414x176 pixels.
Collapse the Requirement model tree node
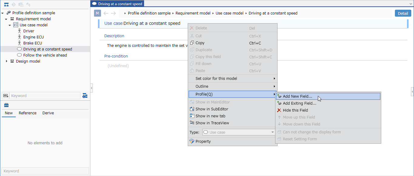click(x=6, y=19)
